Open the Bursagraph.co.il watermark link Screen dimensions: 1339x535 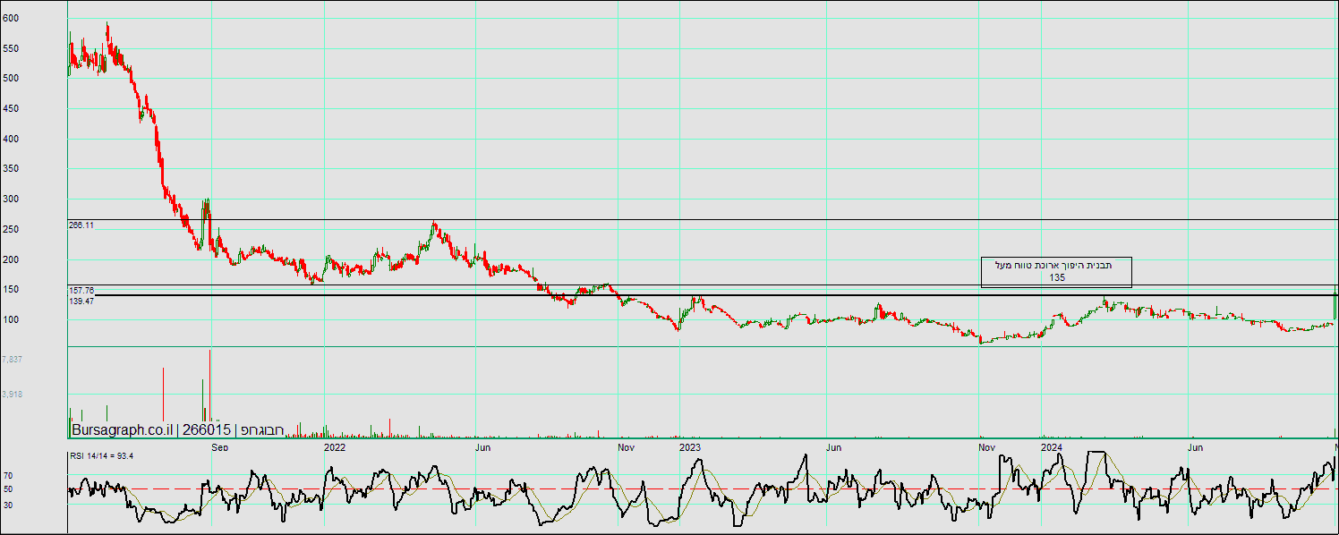pyautogui.click(x=122, y=430)
